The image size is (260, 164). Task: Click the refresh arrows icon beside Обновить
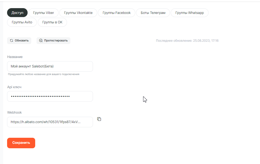pyautogui.click(x=12, y=41)
